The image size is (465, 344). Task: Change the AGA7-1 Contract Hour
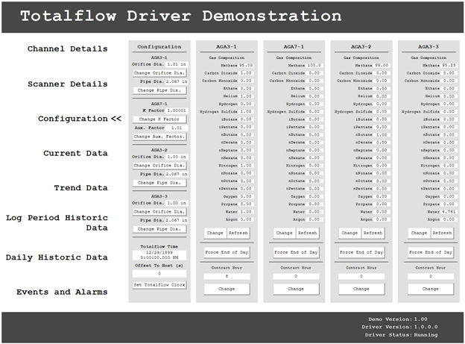click(x=296, y=289)
